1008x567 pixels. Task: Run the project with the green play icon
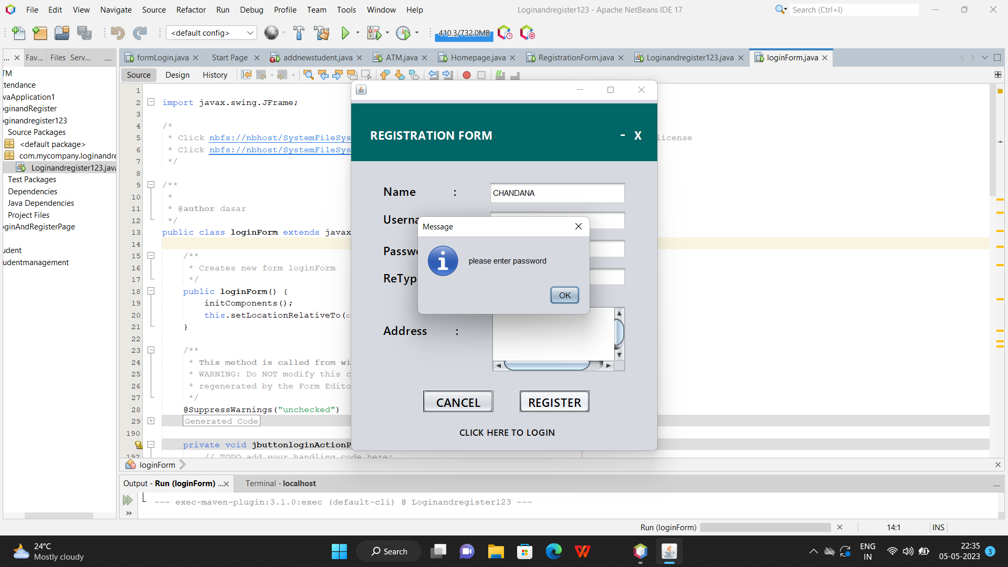(x=346, y=33)
